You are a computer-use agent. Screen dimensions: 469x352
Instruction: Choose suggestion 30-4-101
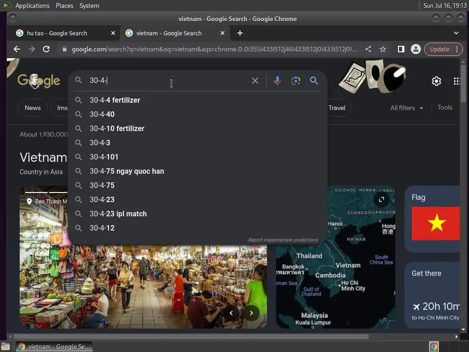197,157
